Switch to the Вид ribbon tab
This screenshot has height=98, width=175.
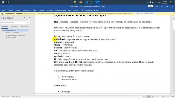coord(69,10)
